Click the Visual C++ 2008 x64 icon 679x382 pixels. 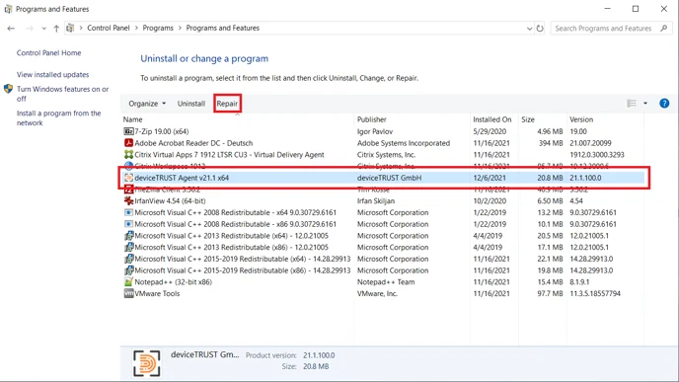128,212
